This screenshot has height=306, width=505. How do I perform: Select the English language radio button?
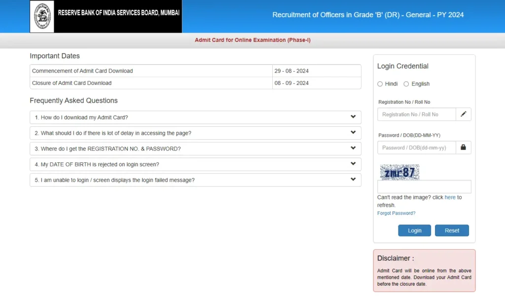406,84
